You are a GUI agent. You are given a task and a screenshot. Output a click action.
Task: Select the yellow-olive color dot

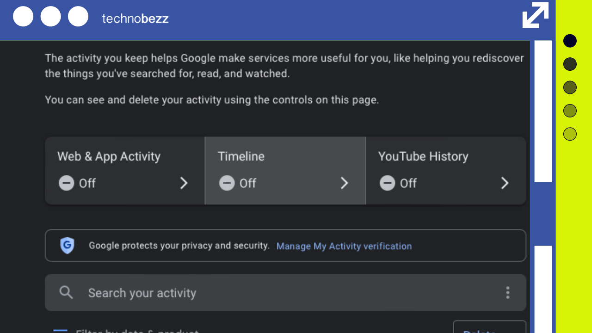[x=570, y=111]
